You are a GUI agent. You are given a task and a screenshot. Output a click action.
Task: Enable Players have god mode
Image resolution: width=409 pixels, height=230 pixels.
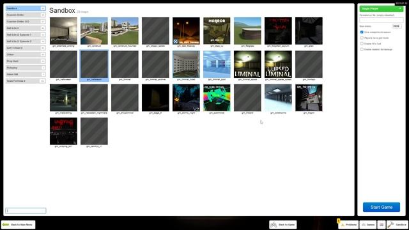[362, 38]
